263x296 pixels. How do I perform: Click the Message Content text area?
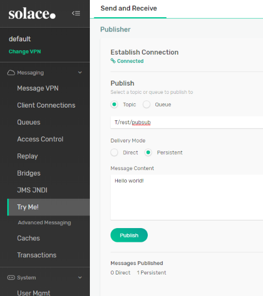(187, 197)
